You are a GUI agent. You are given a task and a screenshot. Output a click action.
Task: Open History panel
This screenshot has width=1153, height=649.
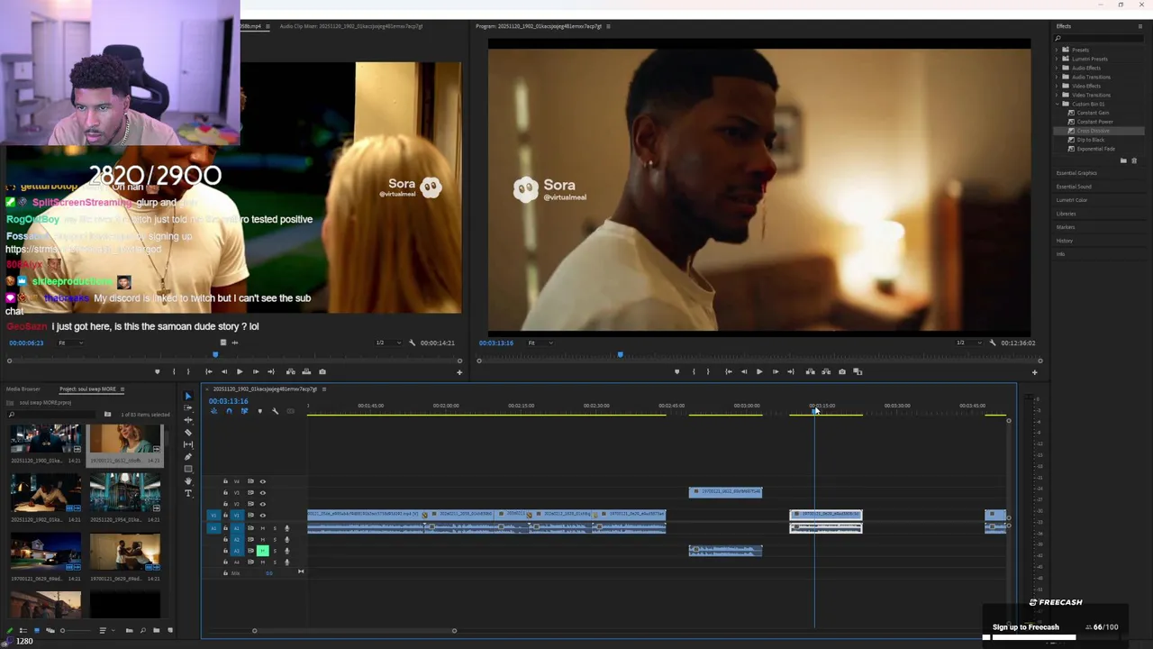point(1065,241)
